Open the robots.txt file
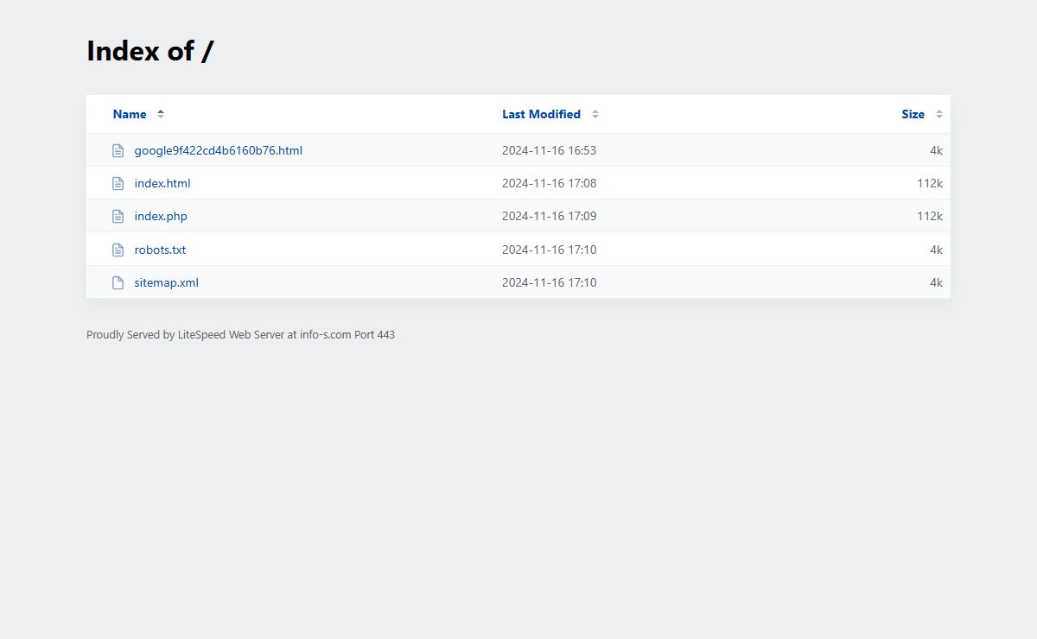The height and width of the screenshot is (639, 1037). pyautogui.click(x=160, y=250)
